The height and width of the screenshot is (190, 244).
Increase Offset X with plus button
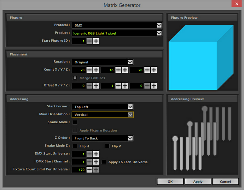point(96,85)
